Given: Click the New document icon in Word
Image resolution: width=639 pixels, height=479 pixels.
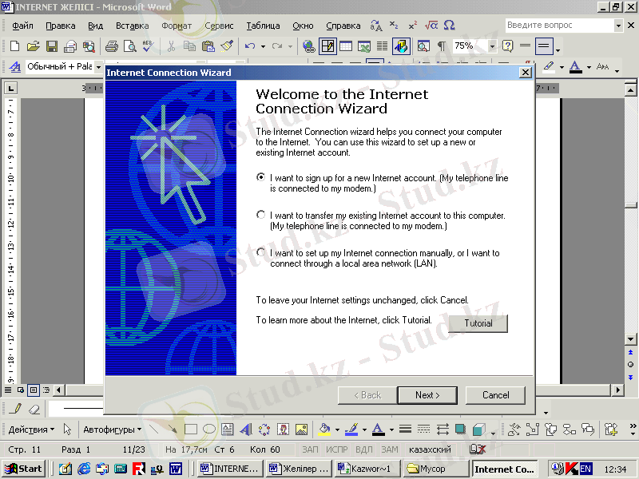Looking at the screenshot, I should [x=14, y=46].
